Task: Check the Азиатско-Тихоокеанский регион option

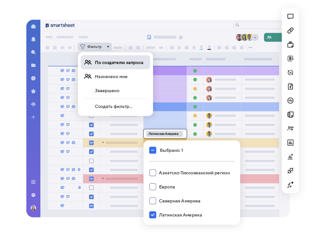Action: 153,173
